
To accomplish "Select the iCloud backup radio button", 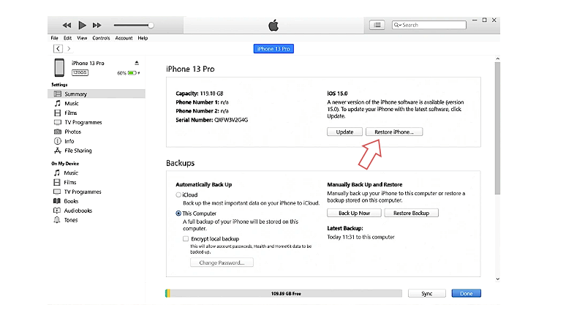I will point(178,195).
